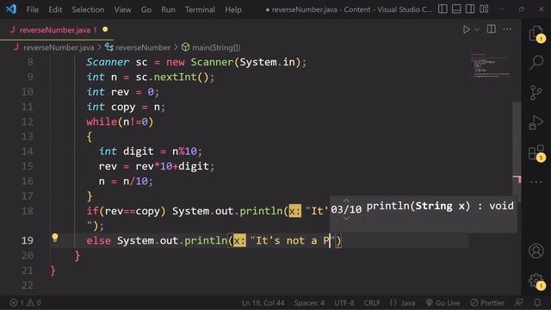Click line number 22 in gutter
The width and height of the screenshot is (551, 310).
28,285
